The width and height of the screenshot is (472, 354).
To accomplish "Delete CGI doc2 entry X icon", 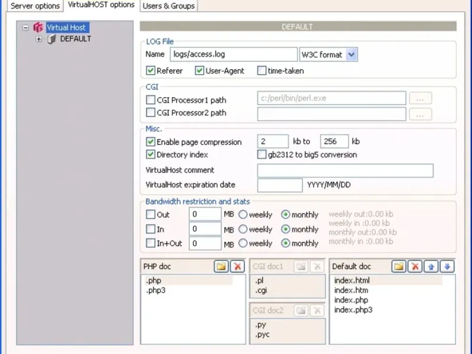I will click(317, 310).
